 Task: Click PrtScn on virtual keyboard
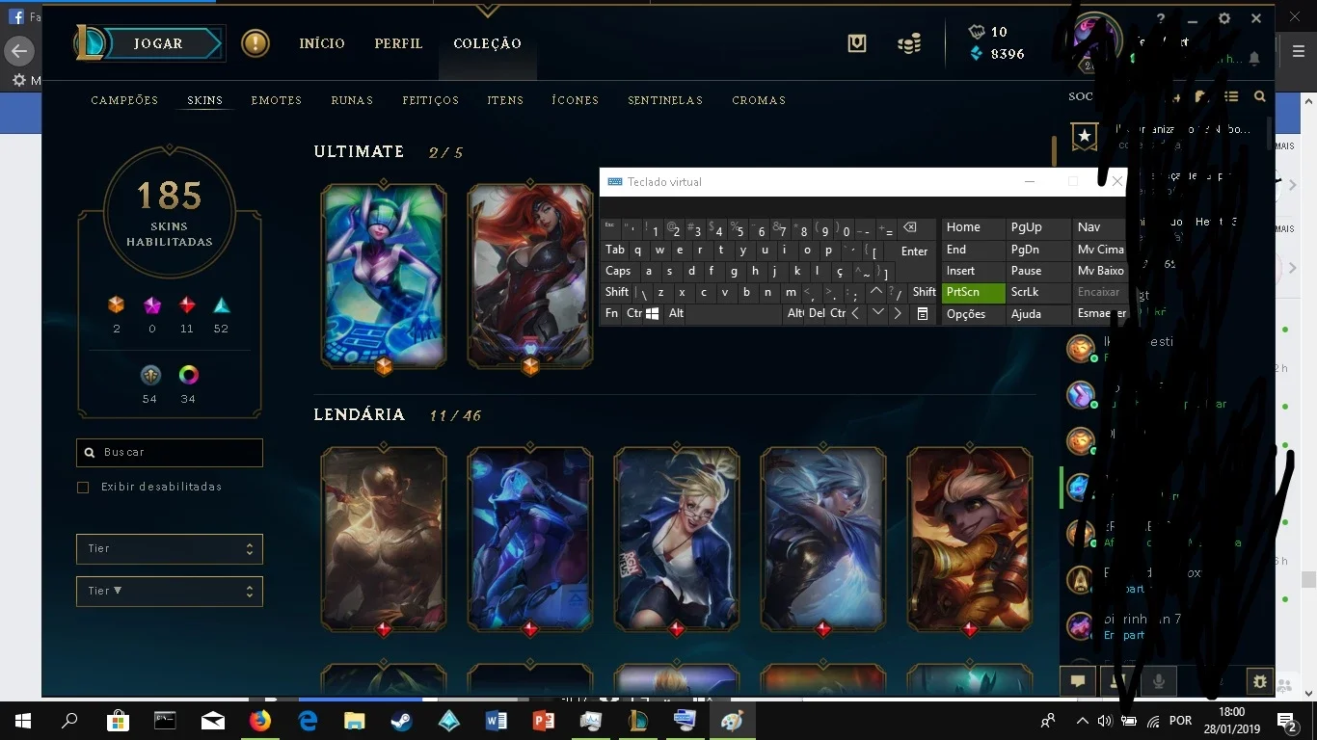974,292
